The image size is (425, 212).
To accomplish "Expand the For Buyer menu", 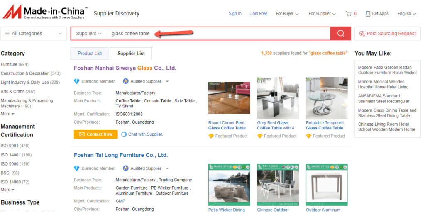I will point(287,14).
